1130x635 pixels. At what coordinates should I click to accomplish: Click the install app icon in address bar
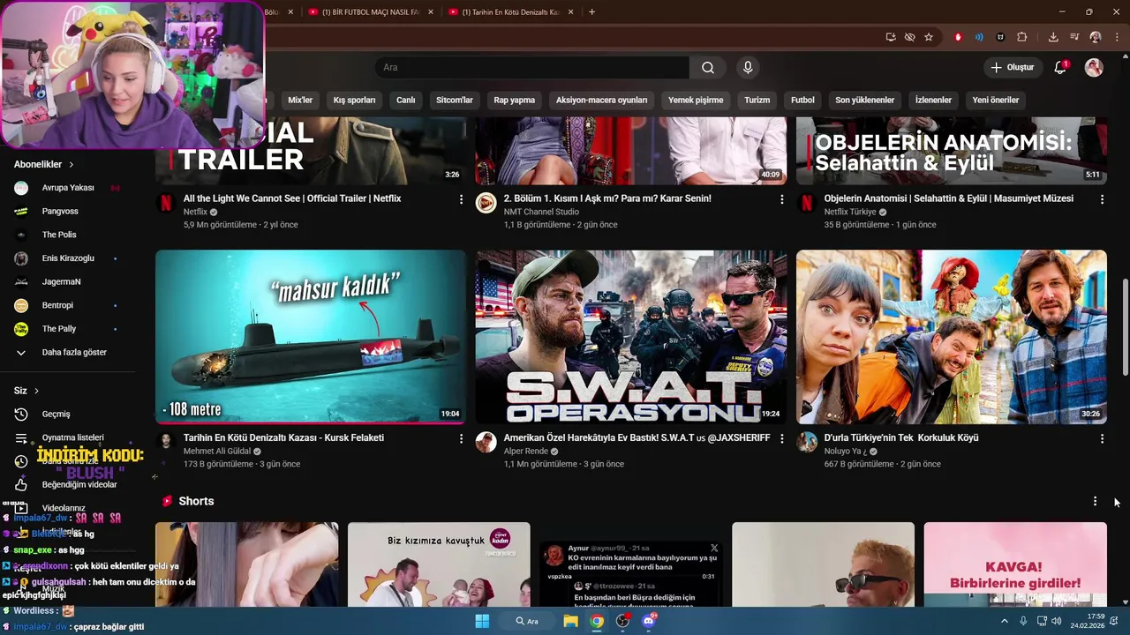(x=891, y=37)
